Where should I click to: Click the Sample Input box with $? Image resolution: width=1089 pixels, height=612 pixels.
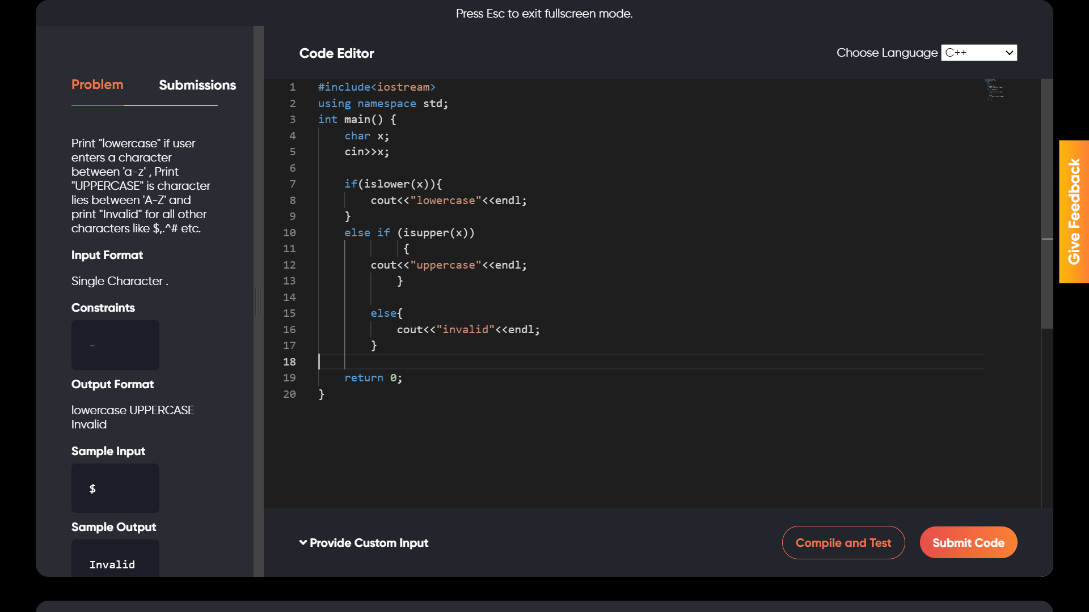(115, 488)
